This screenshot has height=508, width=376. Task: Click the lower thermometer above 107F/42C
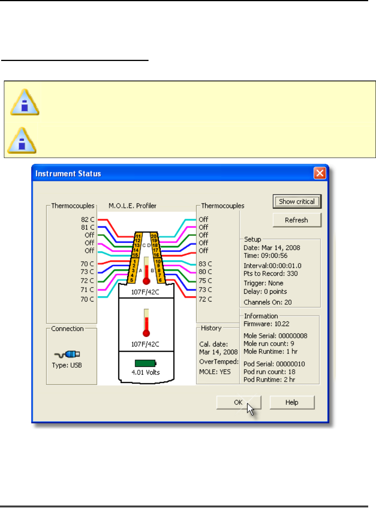[146, 323]
